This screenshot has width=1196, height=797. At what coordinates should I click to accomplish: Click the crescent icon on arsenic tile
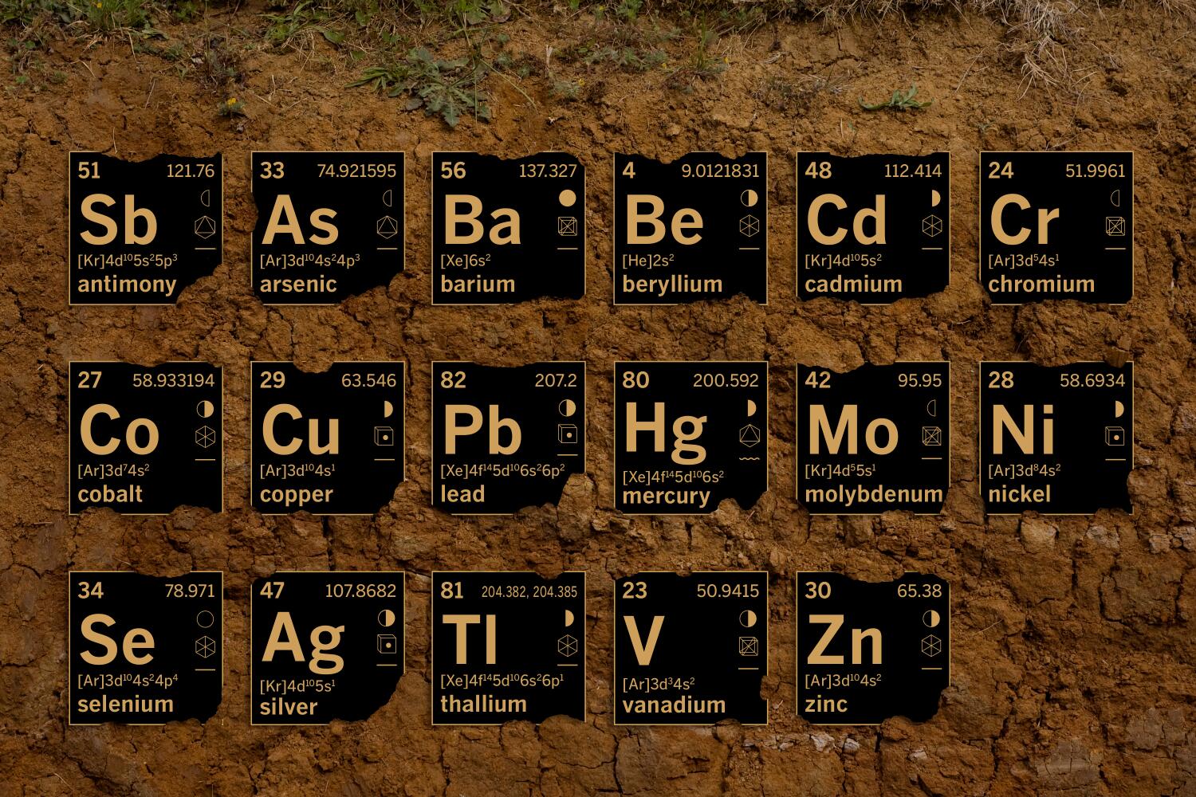point(388,197)
